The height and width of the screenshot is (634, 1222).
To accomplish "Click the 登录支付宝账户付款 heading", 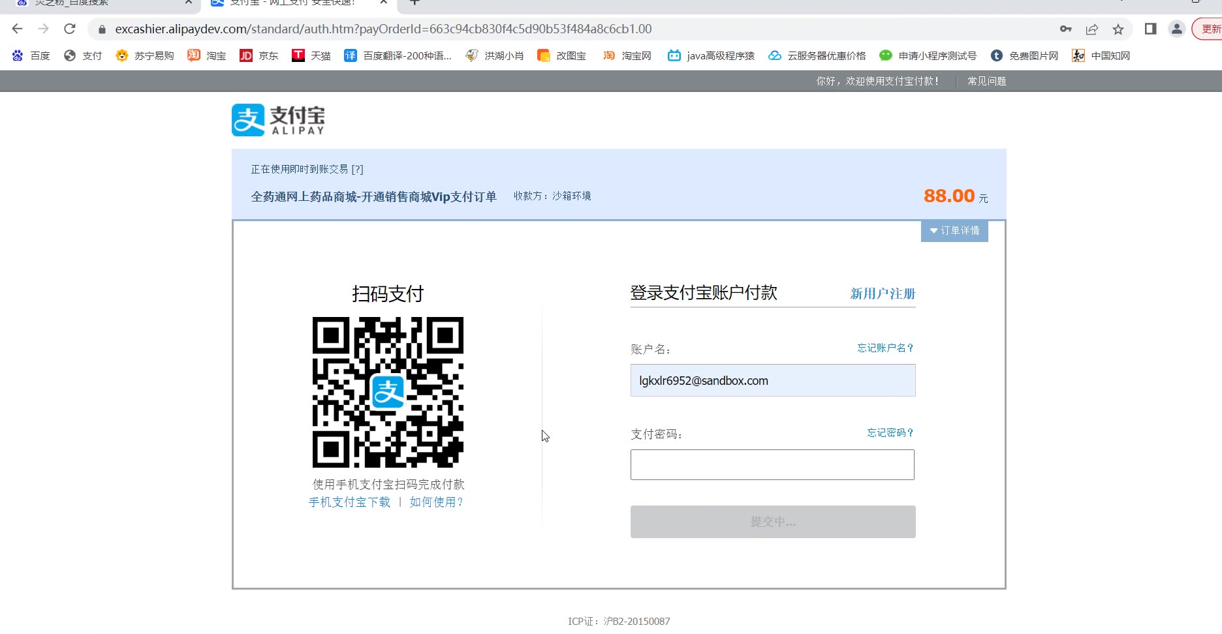I will (704, 292).
